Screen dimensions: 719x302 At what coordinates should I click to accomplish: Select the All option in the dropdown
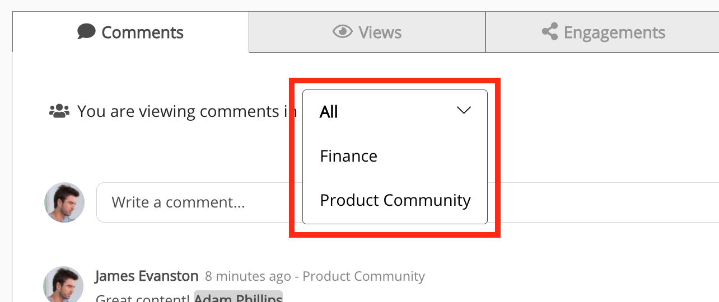pos(329,112)
